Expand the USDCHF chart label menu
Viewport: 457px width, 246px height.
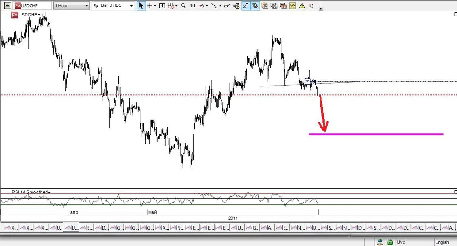(x=39, y=15)
